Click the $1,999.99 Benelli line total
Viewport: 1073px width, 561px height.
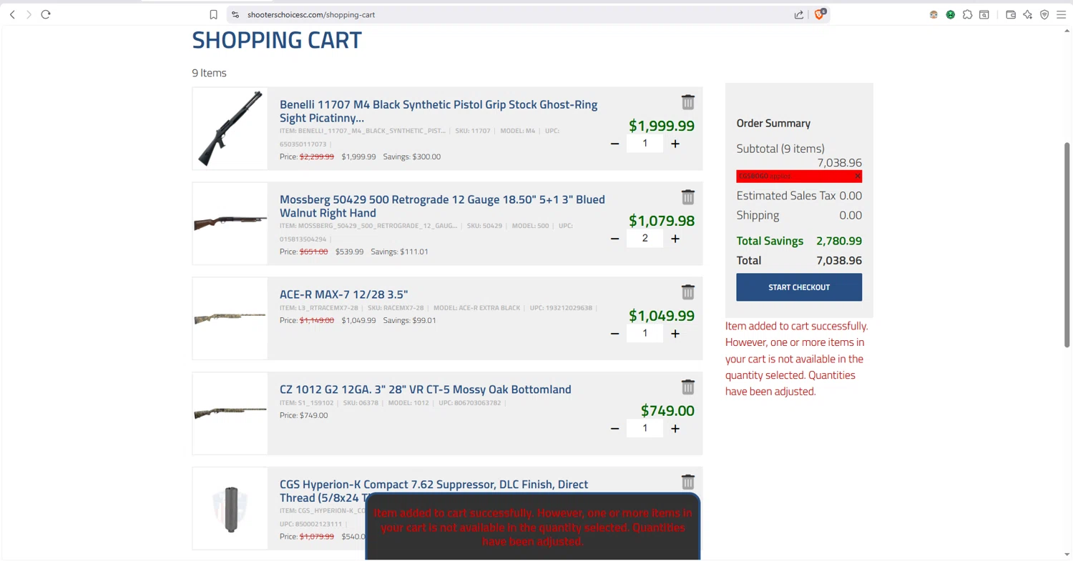coord(662,126)
